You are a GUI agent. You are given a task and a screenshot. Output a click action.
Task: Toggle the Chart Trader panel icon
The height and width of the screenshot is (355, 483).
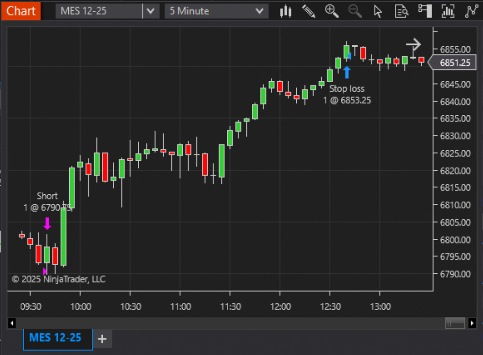pos(425,11)
